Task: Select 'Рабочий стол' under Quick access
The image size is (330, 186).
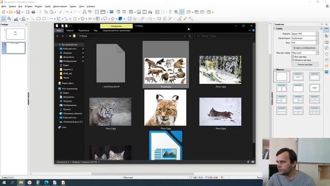Action: [x=70, y=49]
